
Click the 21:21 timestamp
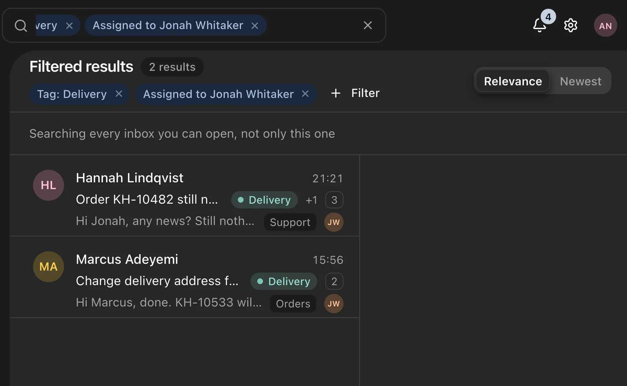pos(327,178)
